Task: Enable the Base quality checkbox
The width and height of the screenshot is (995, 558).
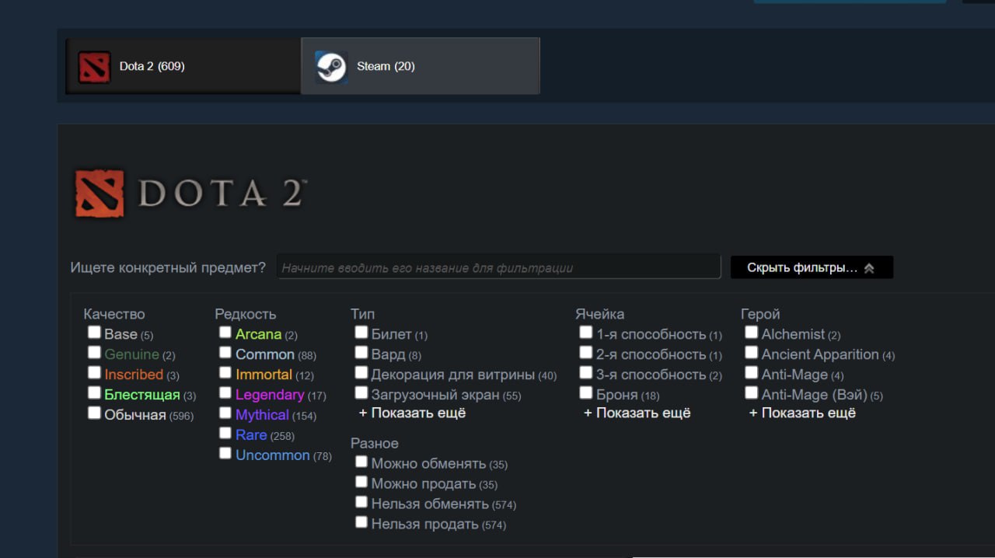Action: (94, 332)
